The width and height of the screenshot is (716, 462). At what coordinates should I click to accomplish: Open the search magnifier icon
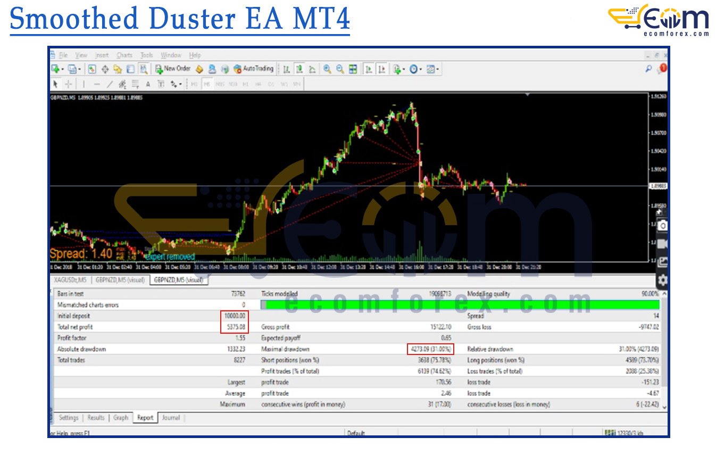click(648, 69)
